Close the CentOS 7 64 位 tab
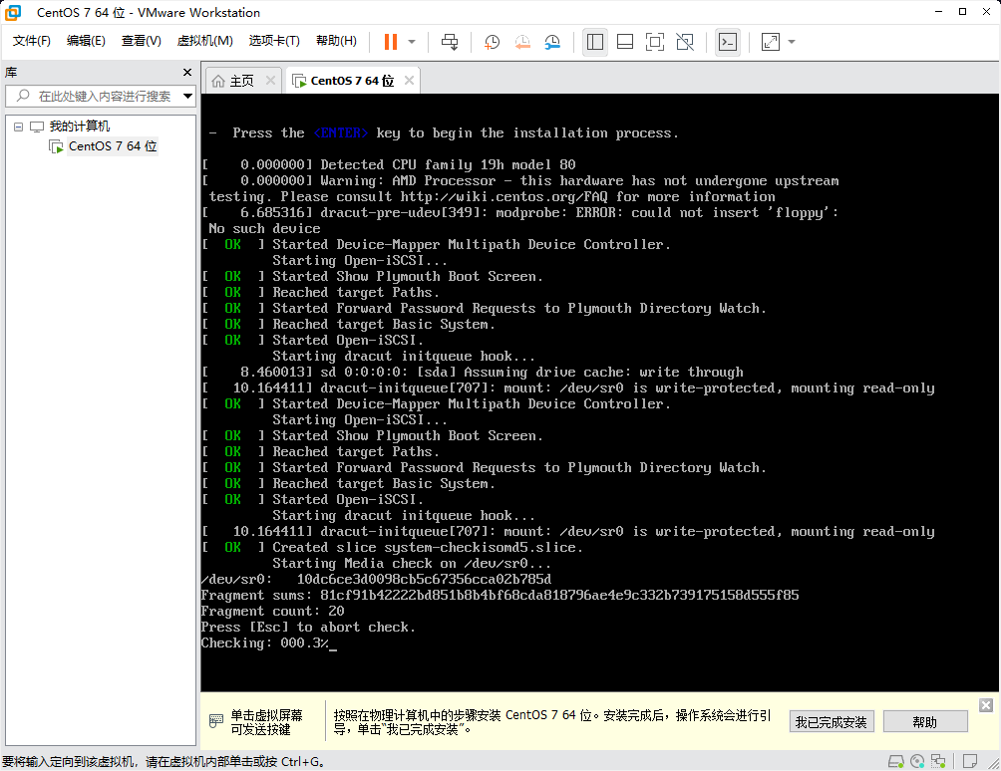Viewport: 1001px width, 771px height. (409, 81)
